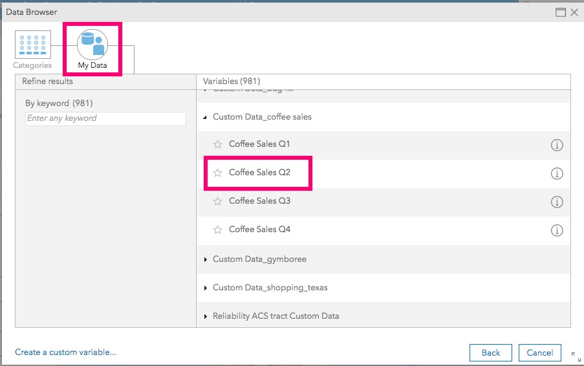The width and height of the screenshot is (584, 366).
Task: Favorite Coffee Sales Q1 with star
Action: point(218,144)
